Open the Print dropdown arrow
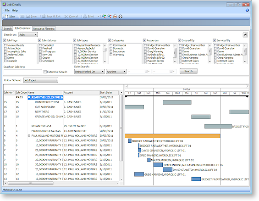 (98, 17)
